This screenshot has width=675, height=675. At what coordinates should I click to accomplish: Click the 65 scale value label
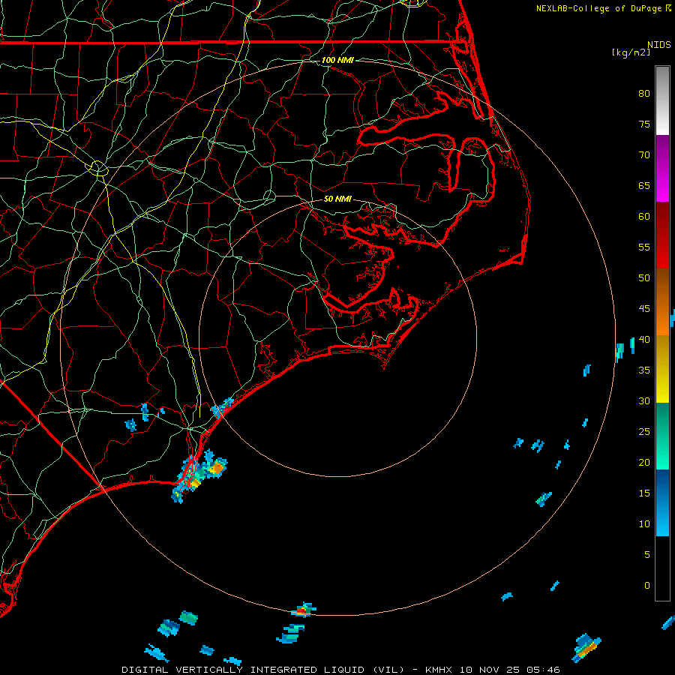(x=644, y=185)
